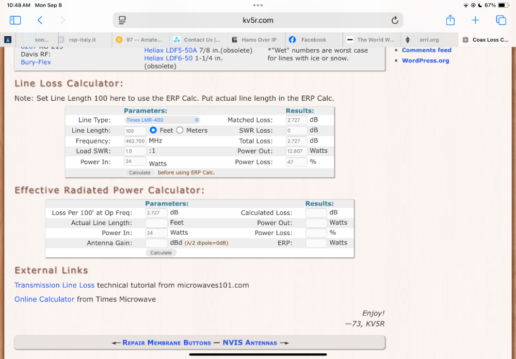
Task: Click the Frequency input field
Action: point(135,141)
